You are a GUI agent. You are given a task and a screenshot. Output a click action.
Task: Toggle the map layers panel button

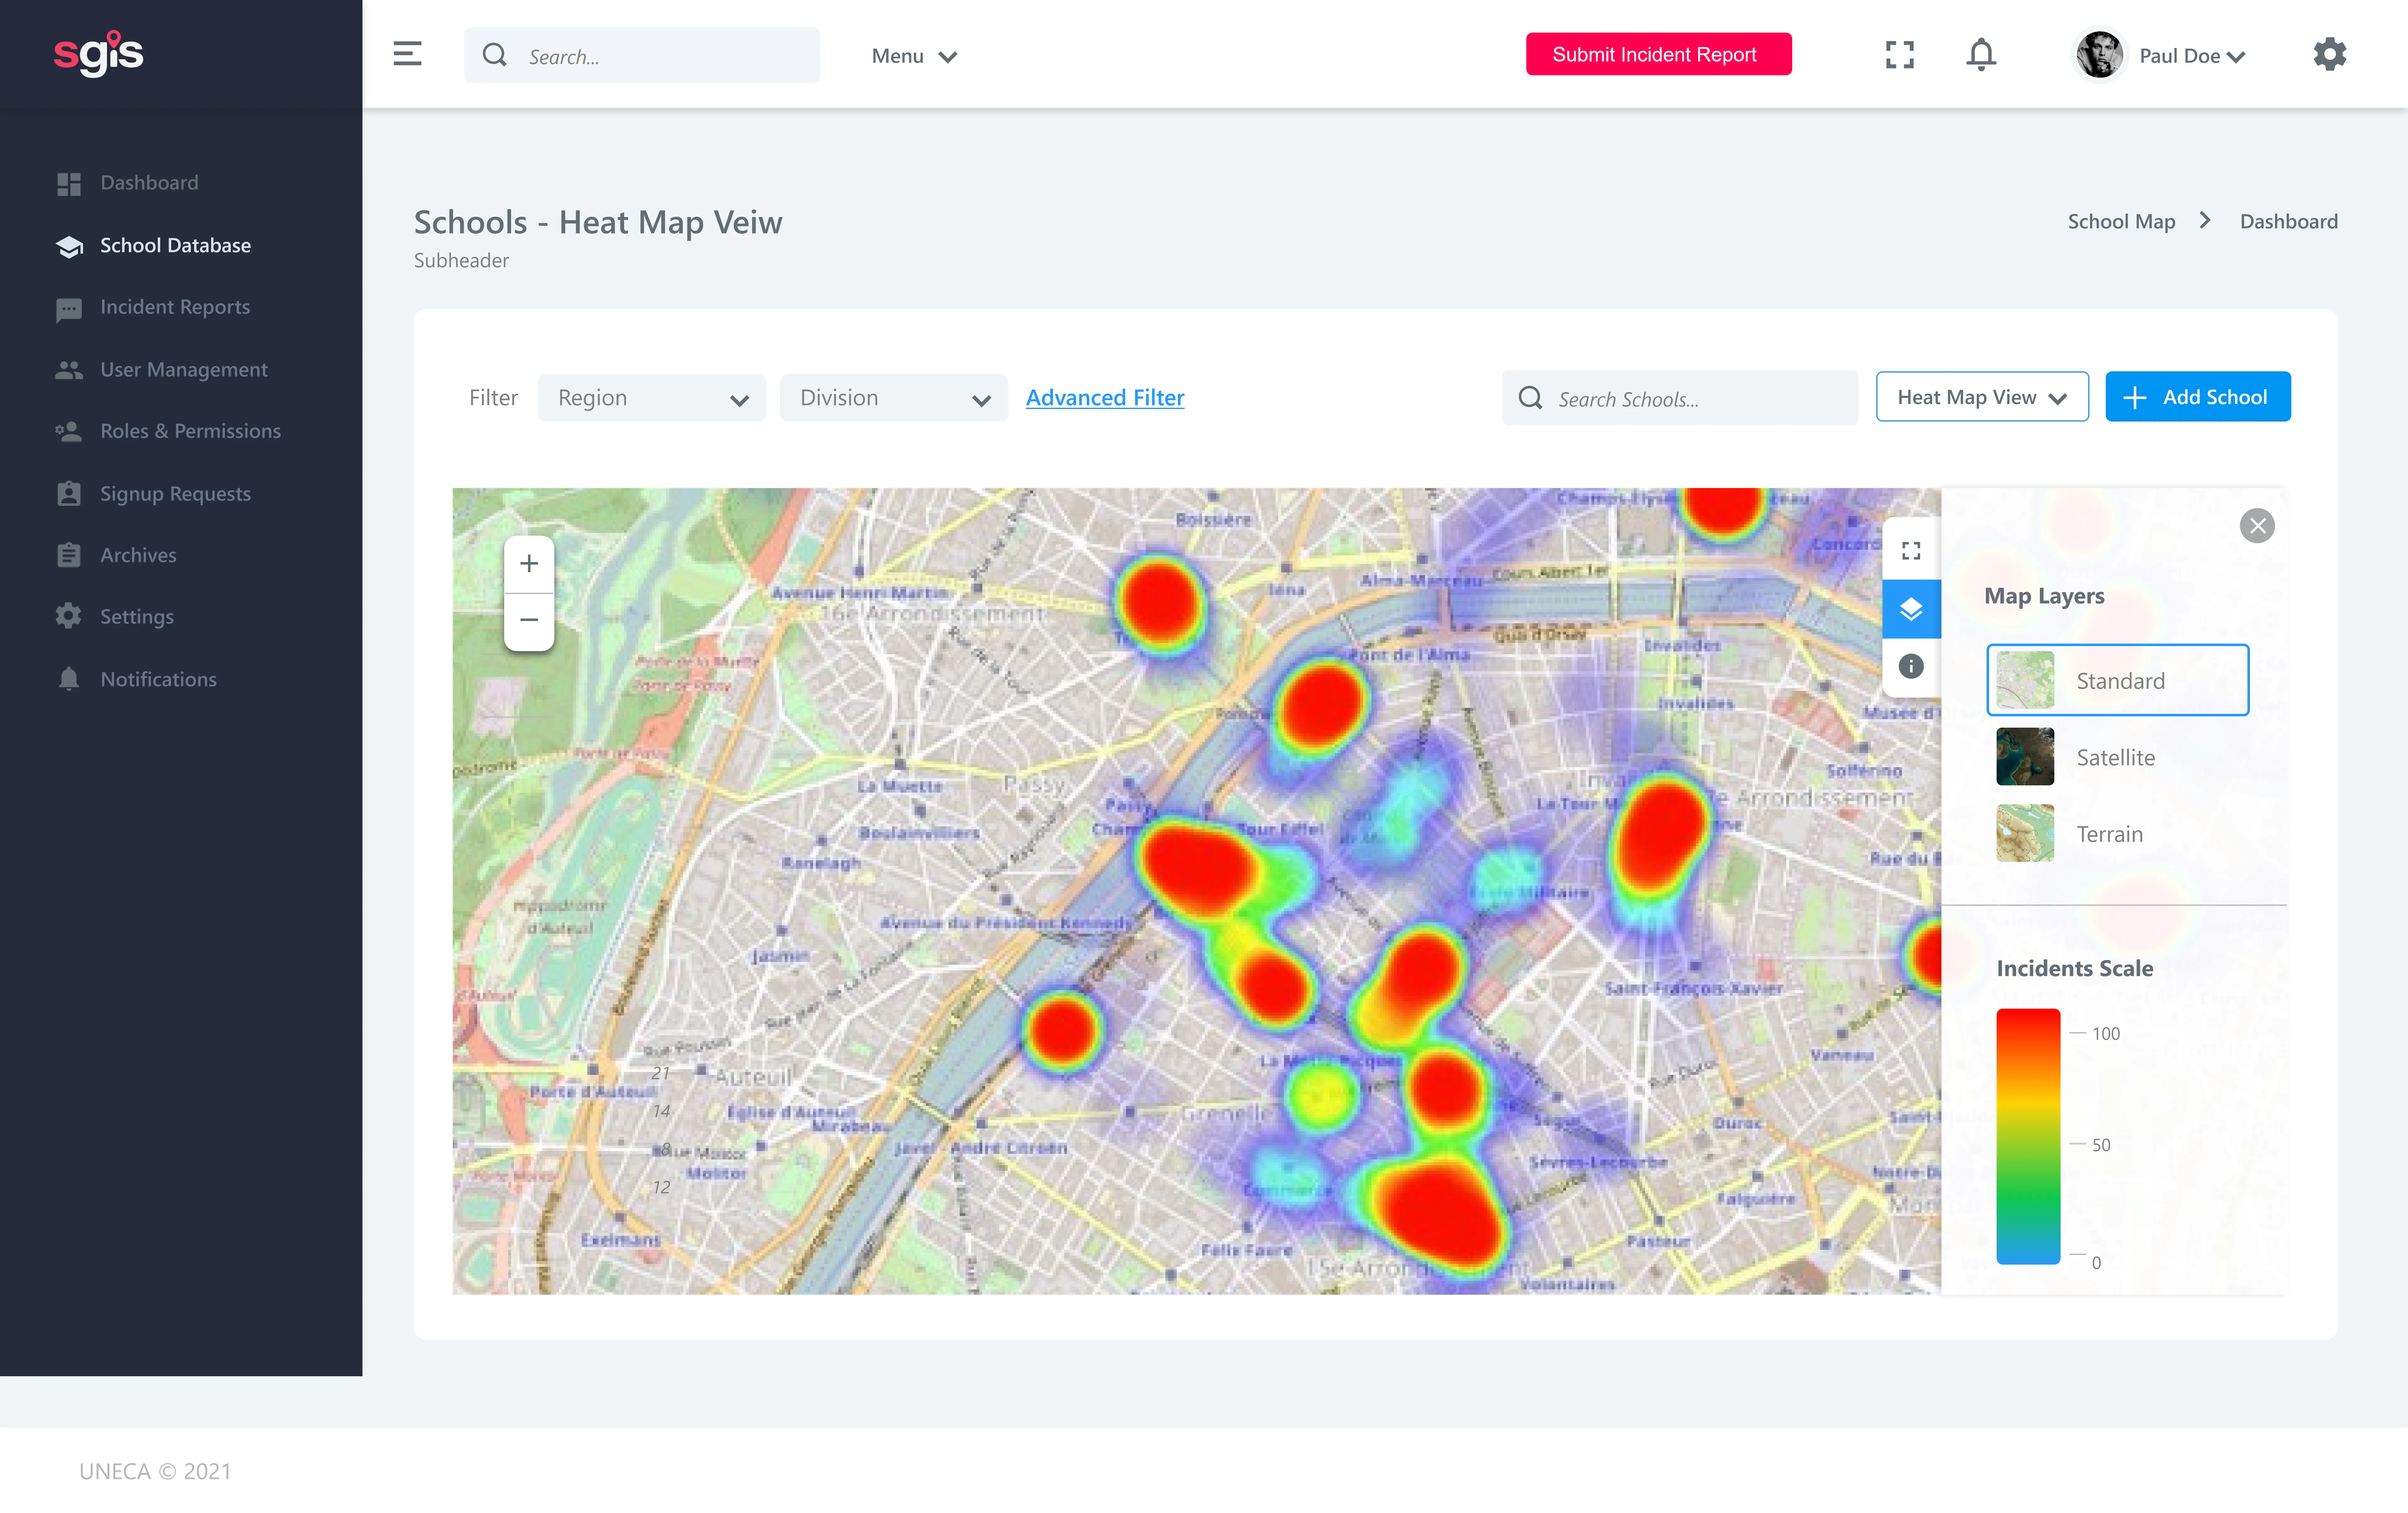[x=1911, y=609]
